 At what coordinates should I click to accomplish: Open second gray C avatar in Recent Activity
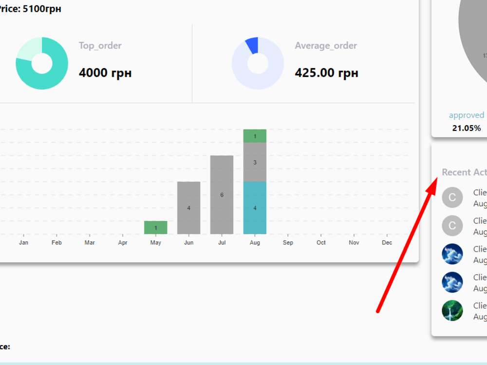452,226
